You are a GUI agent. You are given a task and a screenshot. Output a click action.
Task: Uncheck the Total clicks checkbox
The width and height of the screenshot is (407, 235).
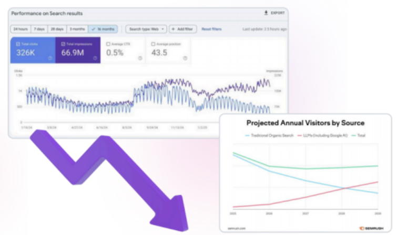[18, 44]
